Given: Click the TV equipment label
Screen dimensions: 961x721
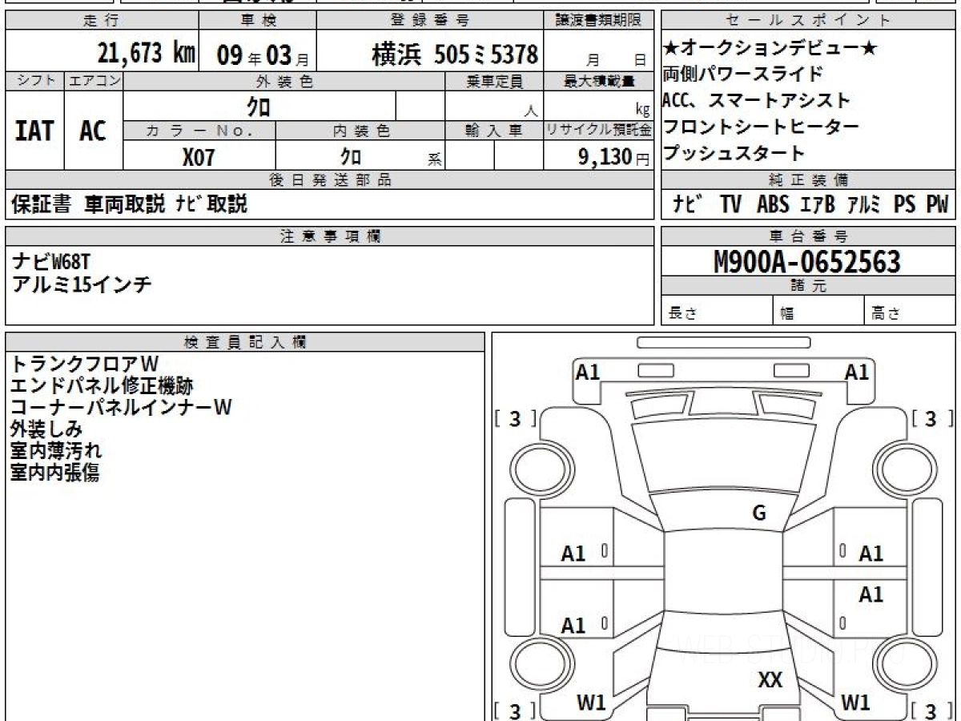Looking at the screenshot, I should click(x=730, y=205).
